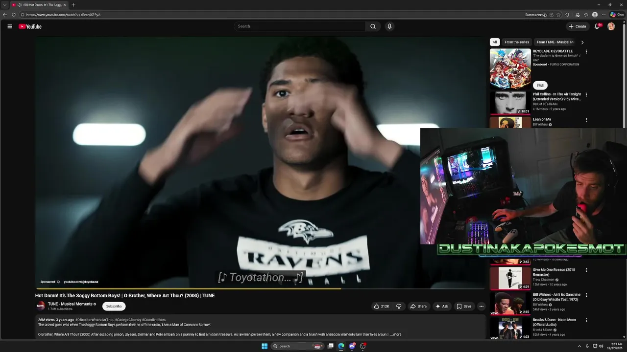Image resolution: width=627 pixels, height=352 pixels.
Task: Open the tab search dropdown arrow
Action: pos(4,5)
